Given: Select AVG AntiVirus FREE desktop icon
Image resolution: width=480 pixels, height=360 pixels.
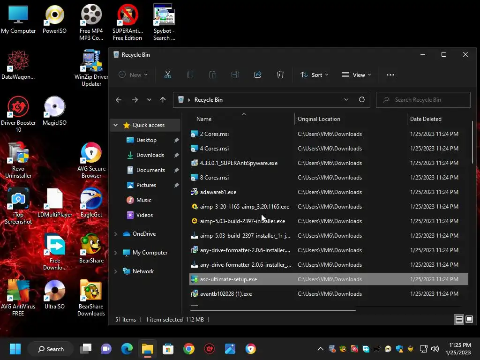Looking at the screenshot, I should 18,298.
